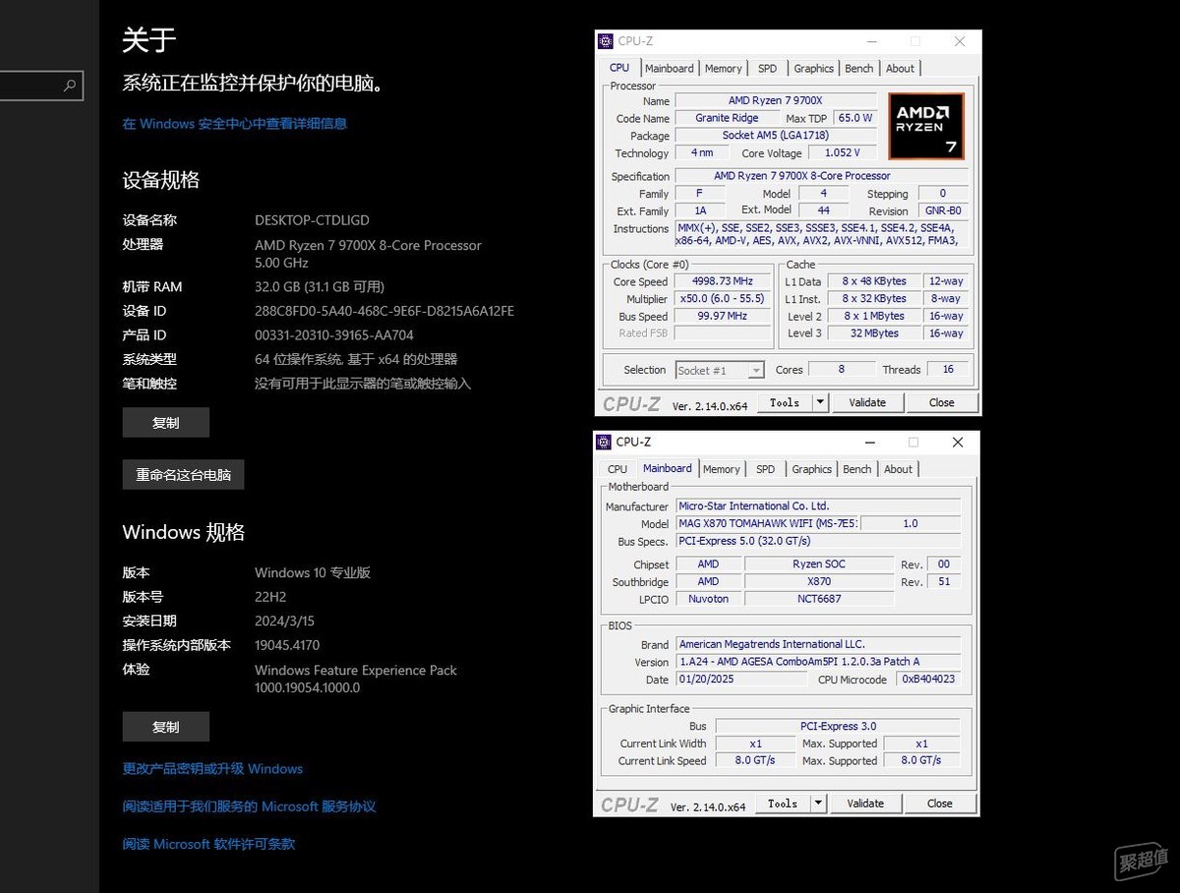Click OS build number 19045.4170
This screenshot has width=1180, height=893.
coord(287,645)
